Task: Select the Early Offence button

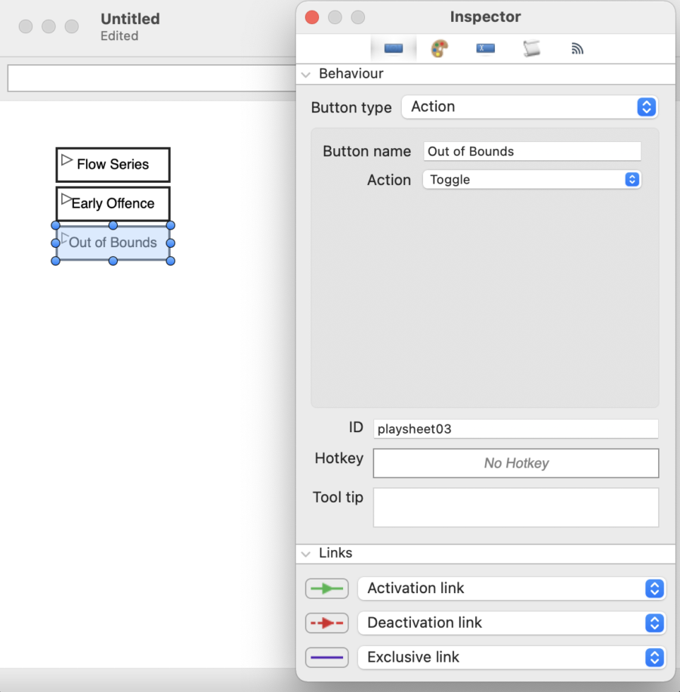Action: [113, 203]
